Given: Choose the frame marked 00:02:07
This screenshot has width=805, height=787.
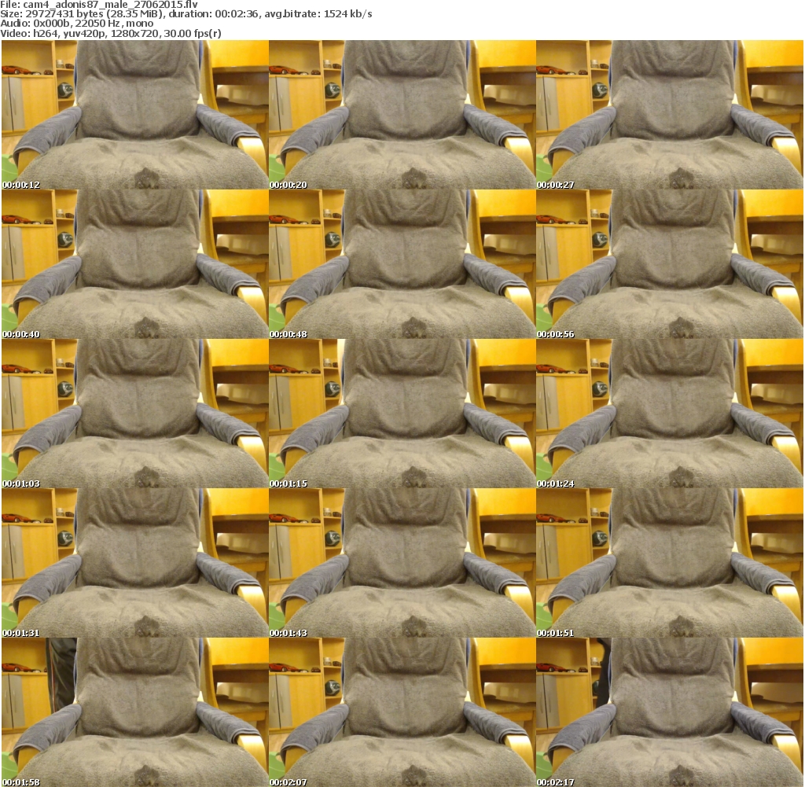Looking at the screenshot, I should coord(402,712).
